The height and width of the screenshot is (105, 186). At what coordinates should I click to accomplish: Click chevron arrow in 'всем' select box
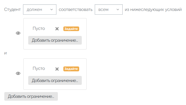pos(118,9)
